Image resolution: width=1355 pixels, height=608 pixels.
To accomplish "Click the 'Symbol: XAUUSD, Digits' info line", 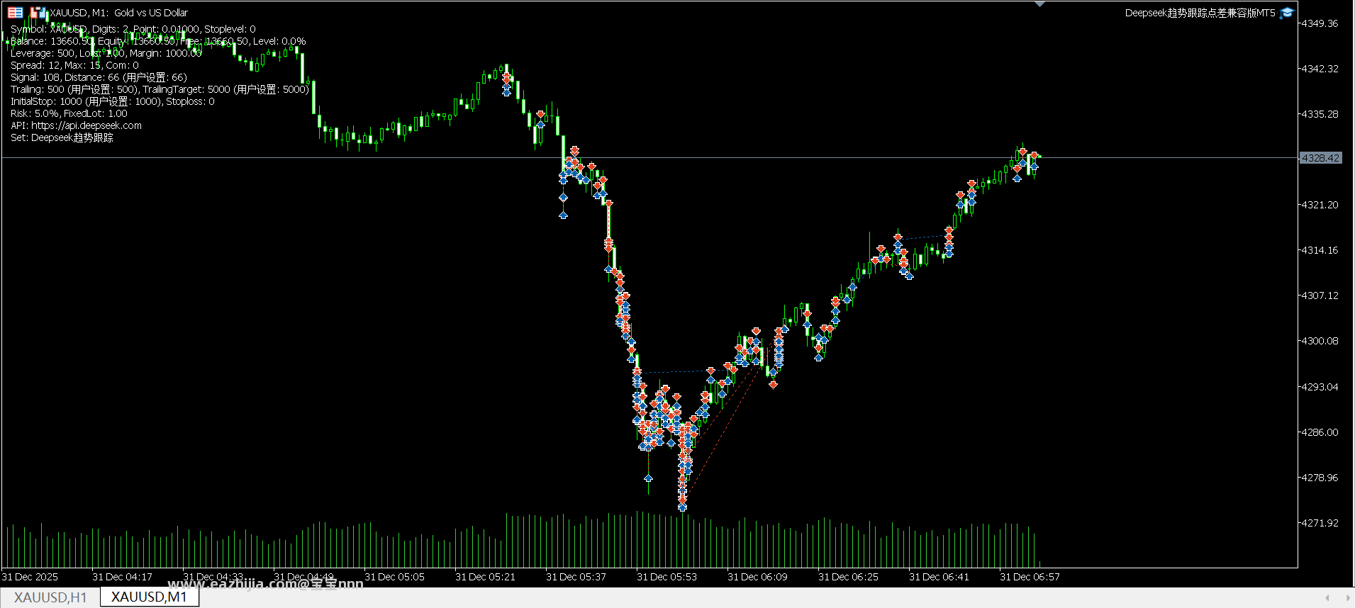I will click(133, 29).
